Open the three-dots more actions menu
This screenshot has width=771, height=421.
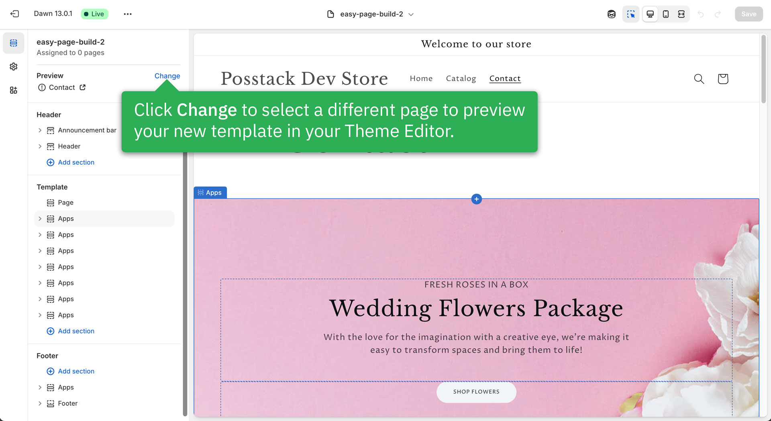[128, 14]
